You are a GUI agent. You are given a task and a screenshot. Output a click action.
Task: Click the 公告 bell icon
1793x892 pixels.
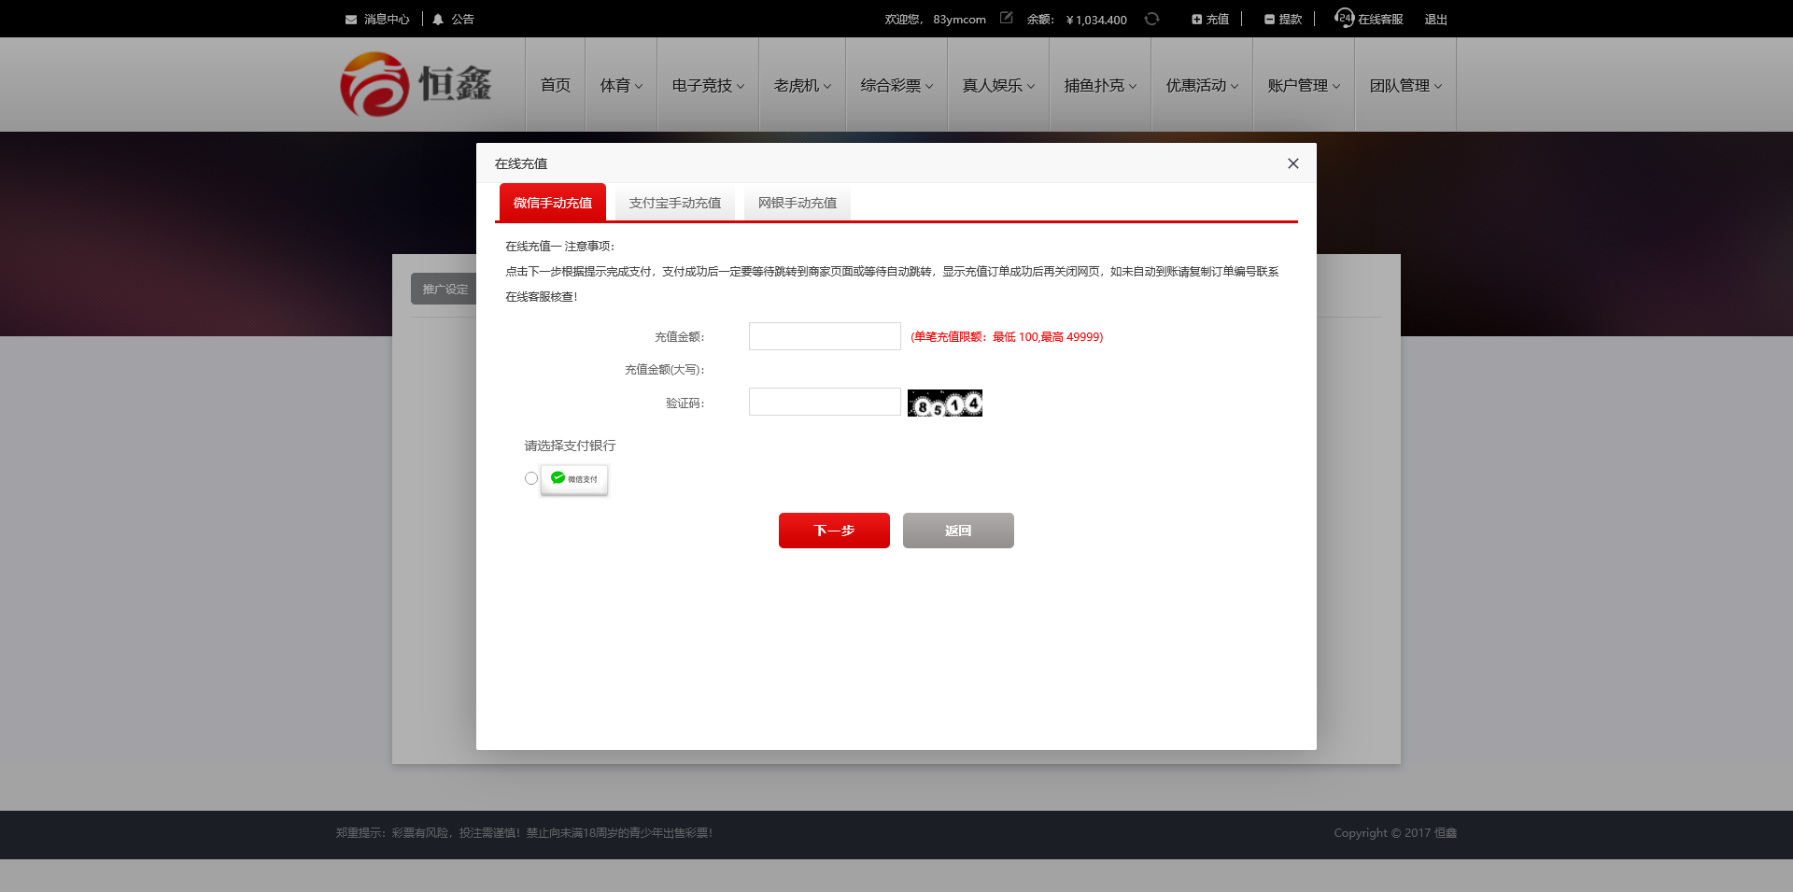[x=438, y=20]
